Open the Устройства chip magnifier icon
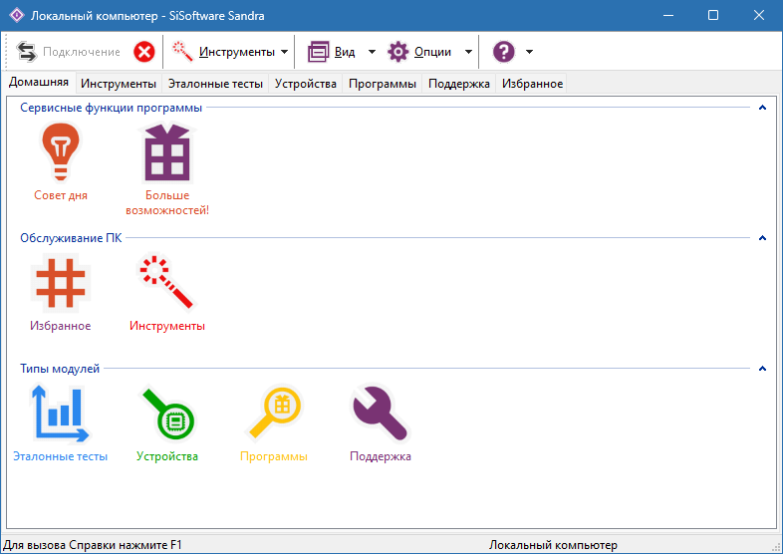This screenshot has height=554, width=783. 168,414
